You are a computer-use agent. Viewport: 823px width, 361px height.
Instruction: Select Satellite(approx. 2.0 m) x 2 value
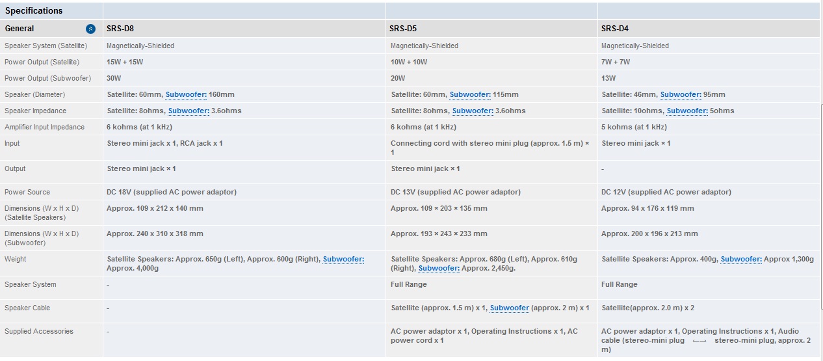[647, 308]
